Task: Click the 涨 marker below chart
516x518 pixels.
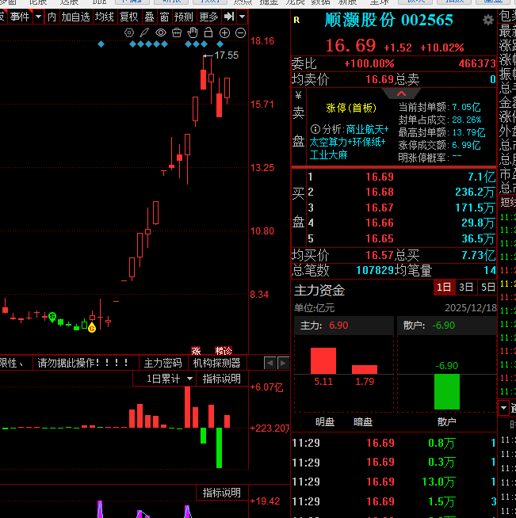Action: tap(196, 351)
